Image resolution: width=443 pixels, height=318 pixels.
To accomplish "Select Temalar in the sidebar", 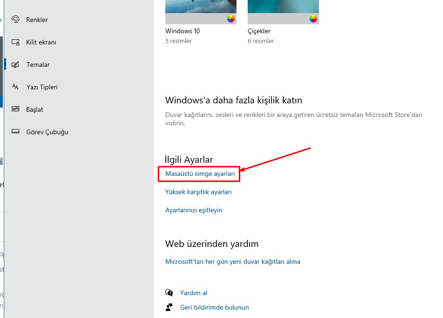I will tap(38, 65).
